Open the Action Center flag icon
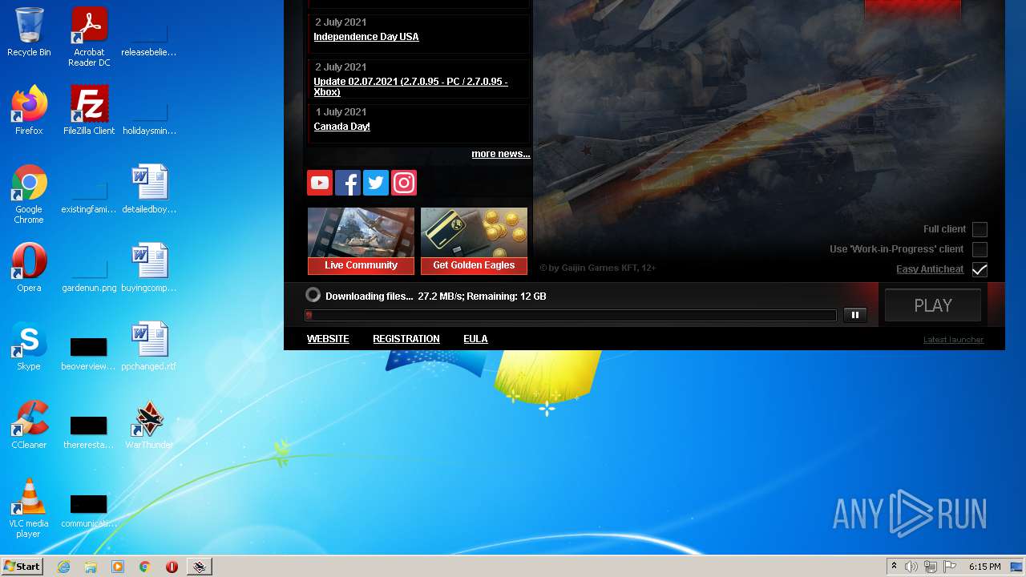The width and height of the screenshot is (1026, 577). pos(950,567)
